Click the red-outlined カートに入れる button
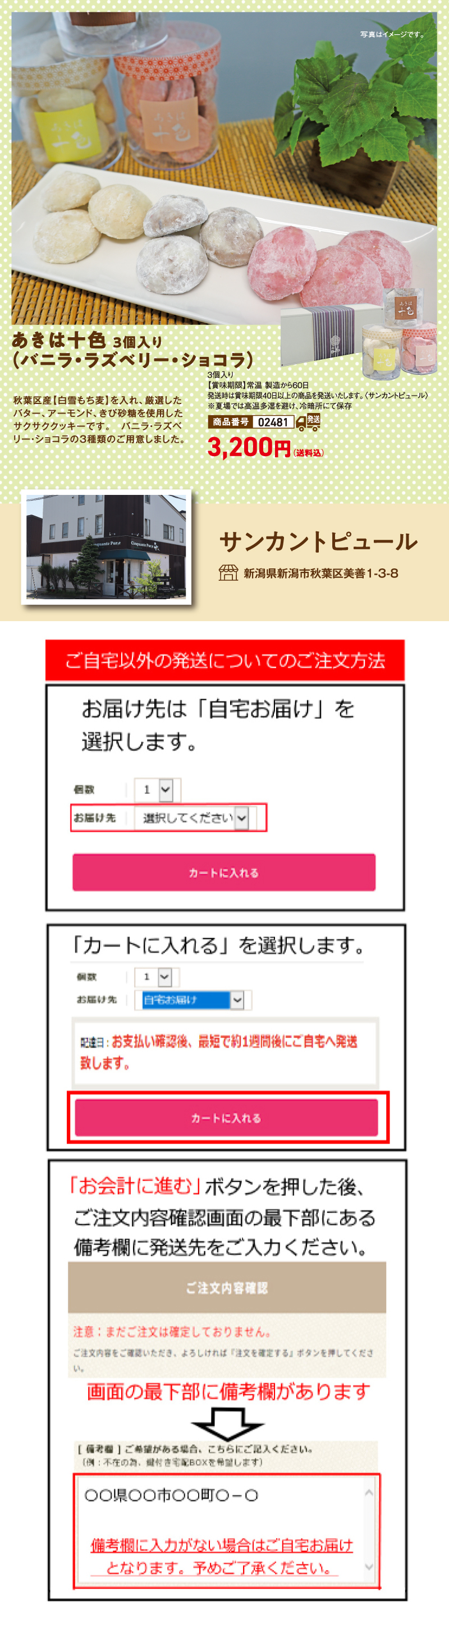Image resolution: width=449 pixels, height=1625 pixels. click(226, 1118)
